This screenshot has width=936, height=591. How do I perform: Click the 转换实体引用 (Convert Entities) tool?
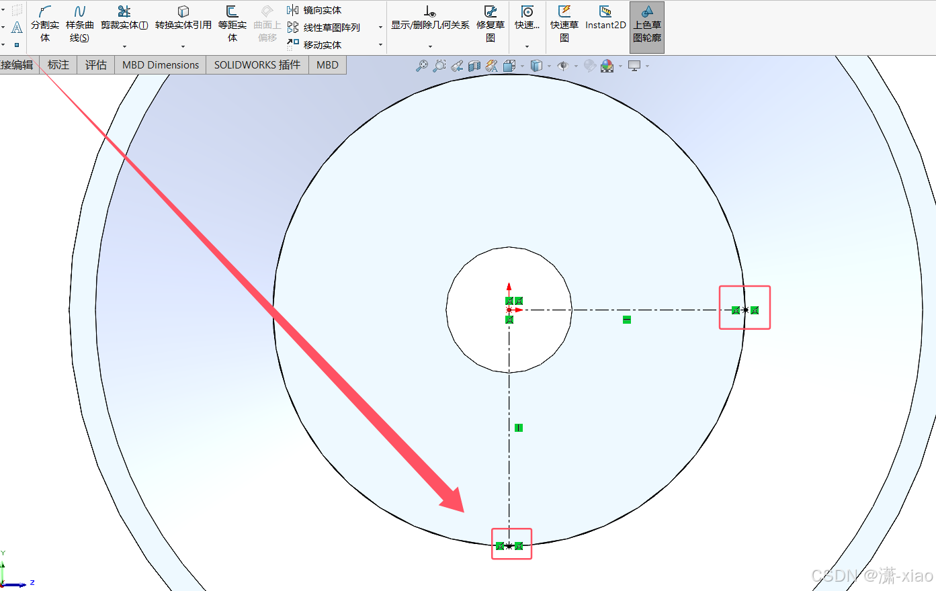coord(183,19)
